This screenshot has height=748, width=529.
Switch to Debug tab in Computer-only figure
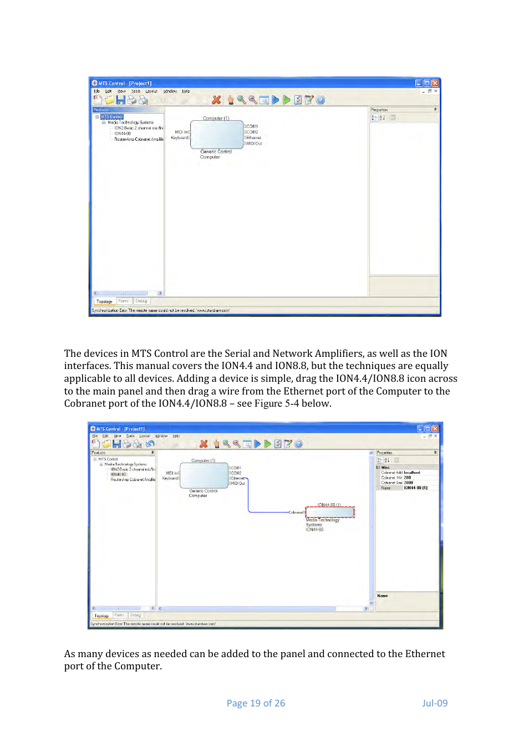(x=141, y=301)
